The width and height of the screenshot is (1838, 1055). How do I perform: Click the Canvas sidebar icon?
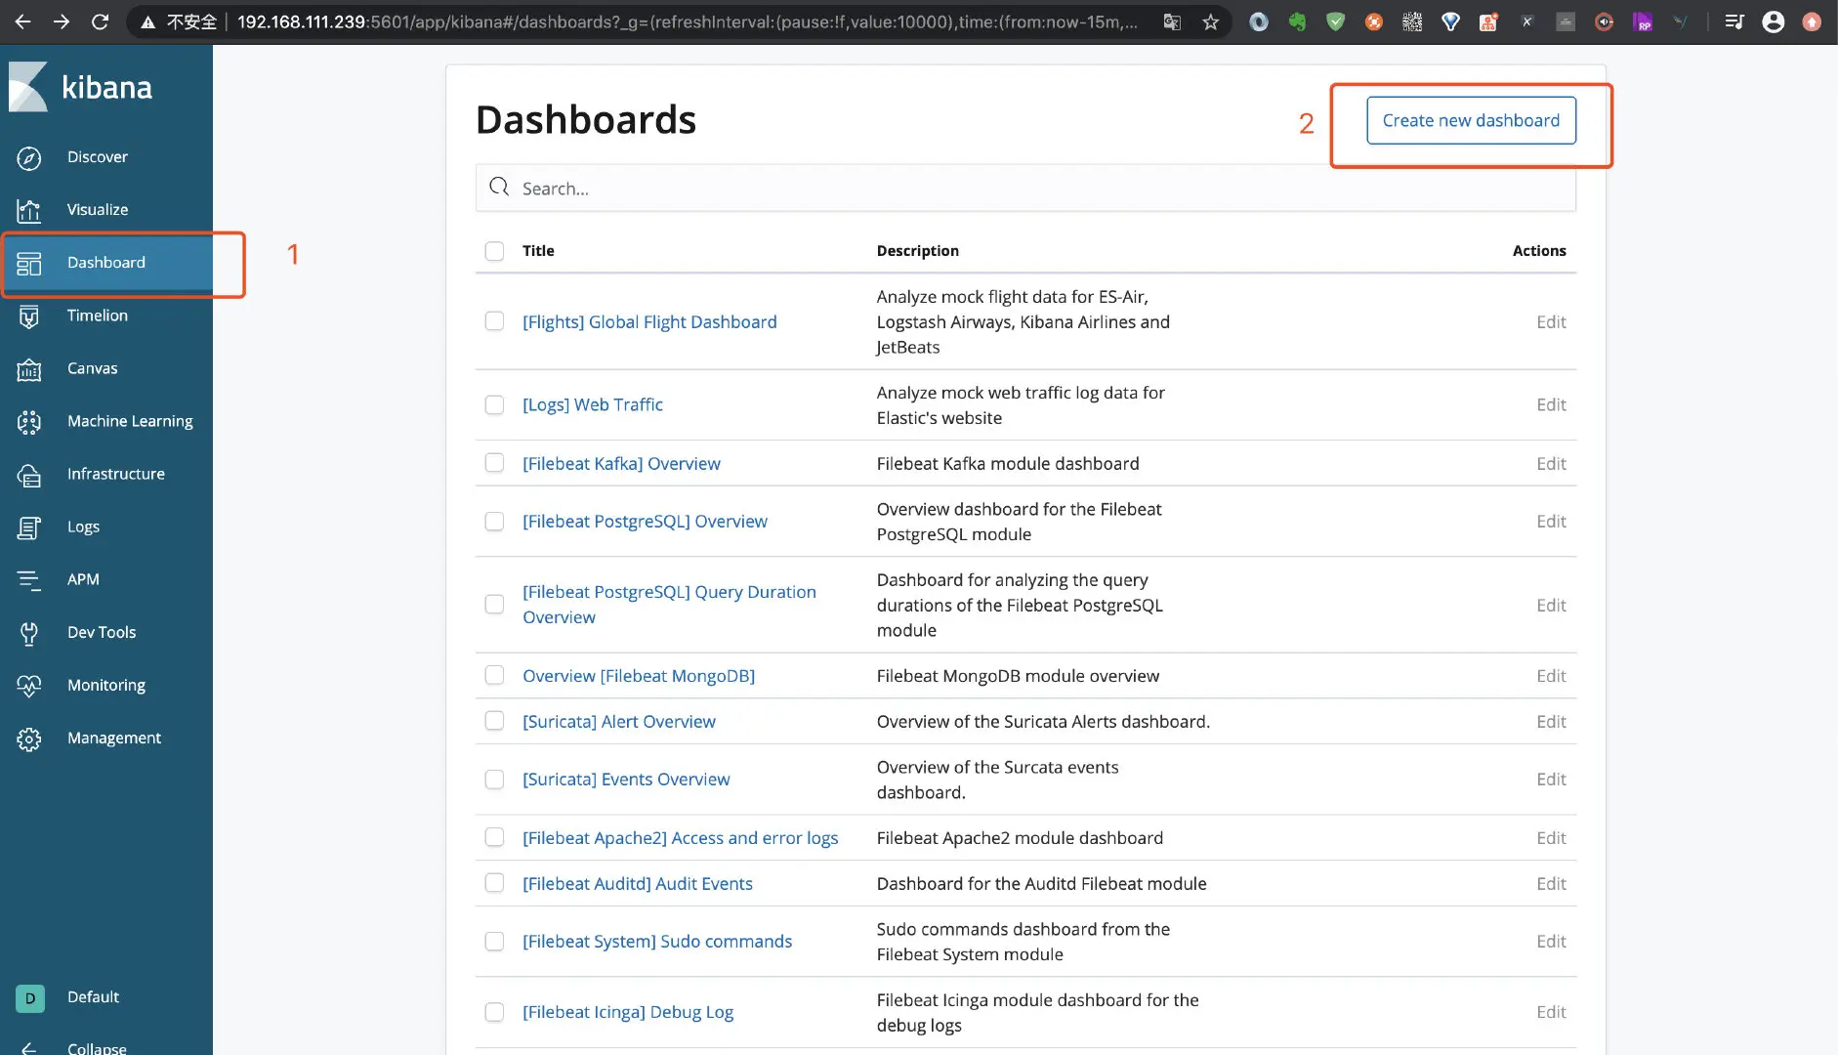pyautogui.click(x=29, y=369)
